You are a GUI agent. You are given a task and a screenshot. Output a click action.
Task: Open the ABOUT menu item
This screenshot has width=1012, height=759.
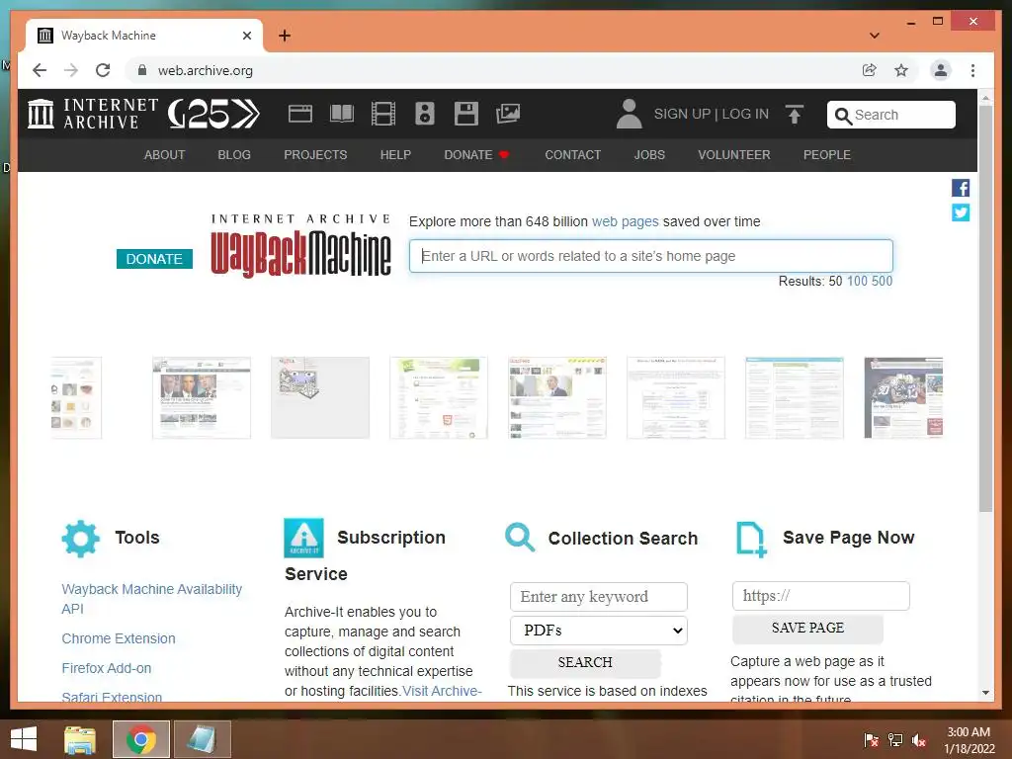(x=165, y=155)
